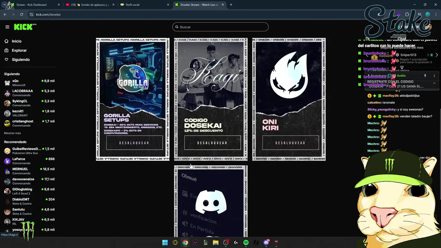Click Desbloquear on Gorilla Setups panel

[134, 143]
